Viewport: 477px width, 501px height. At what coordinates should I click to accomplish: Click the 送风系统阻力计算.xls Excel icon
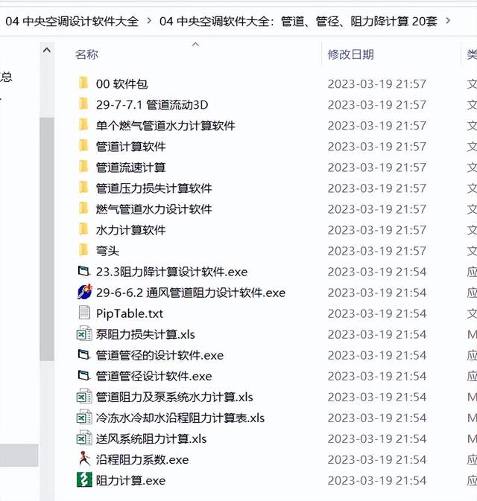84,438
